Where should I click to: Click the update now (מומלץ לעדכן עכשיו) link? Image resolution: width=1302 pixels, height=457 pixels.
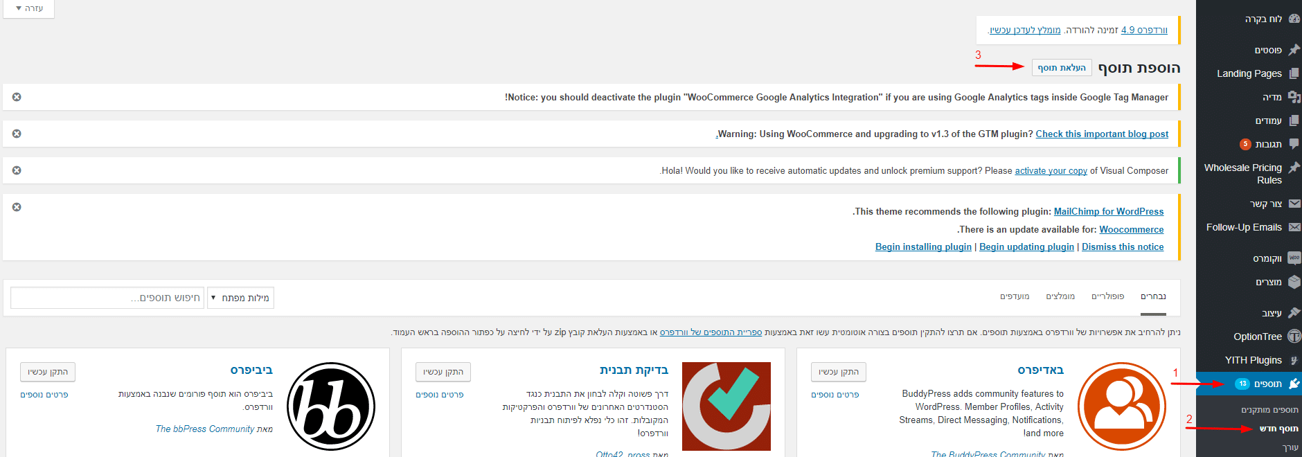click(1026, 30)
